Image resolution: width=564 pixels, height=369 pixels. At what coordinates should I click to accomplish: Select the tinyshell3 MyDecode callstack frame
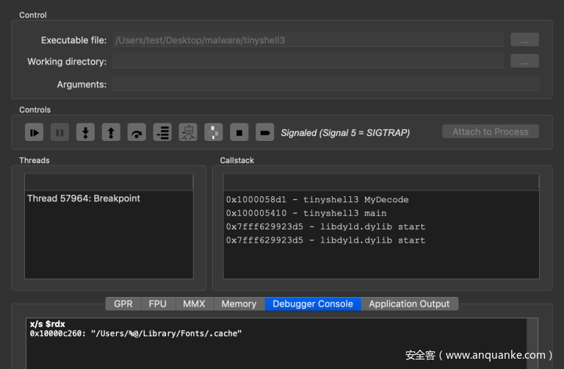click(x=317, y=199)
